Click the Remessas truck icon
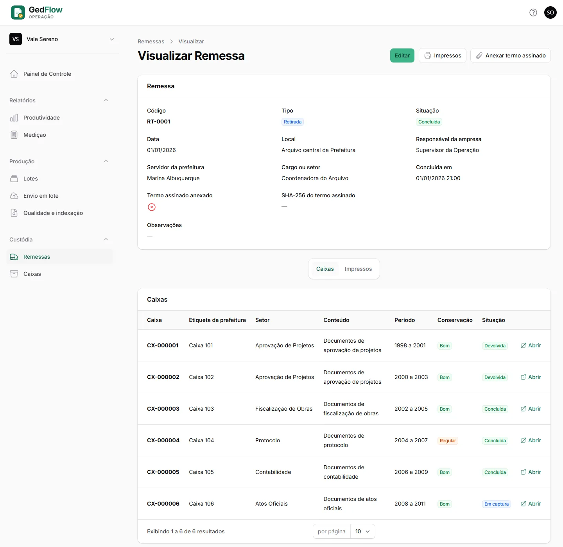563x547 pixels. click(14, 257)
